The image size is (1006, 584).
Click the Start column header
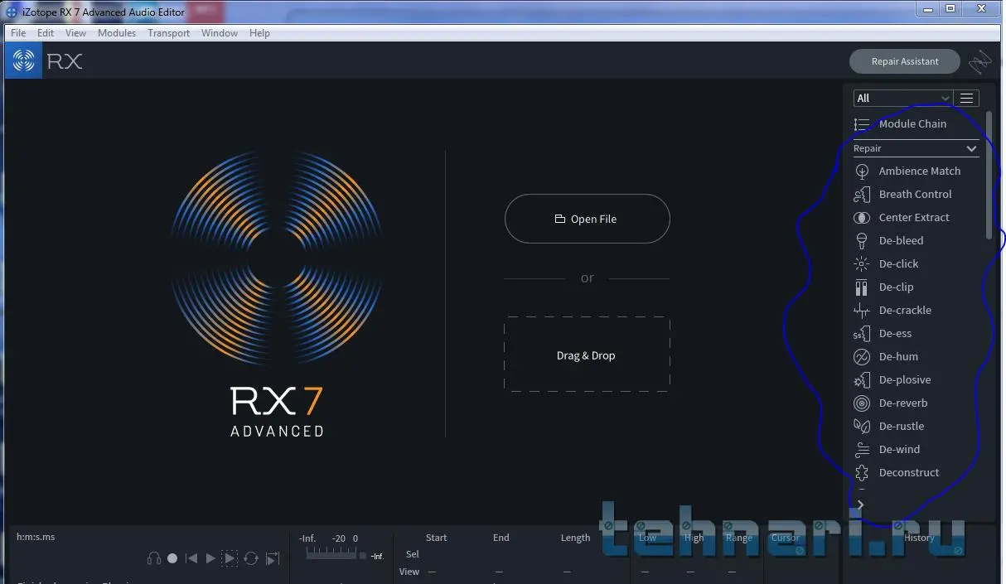click(436, 538)
